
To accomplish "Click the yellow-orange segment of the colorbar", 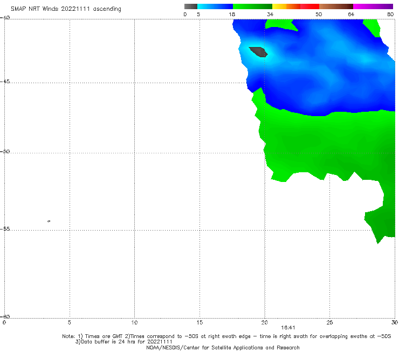I will [x=286, y=6].
